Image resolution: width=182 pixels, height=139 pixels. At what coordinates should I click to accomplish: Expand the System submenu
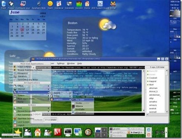(x=32, y=95)
